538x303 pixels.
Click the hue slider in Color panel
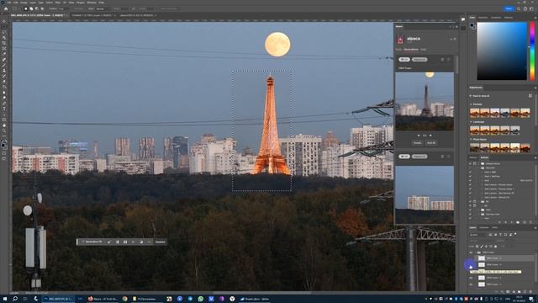(532, 51)
